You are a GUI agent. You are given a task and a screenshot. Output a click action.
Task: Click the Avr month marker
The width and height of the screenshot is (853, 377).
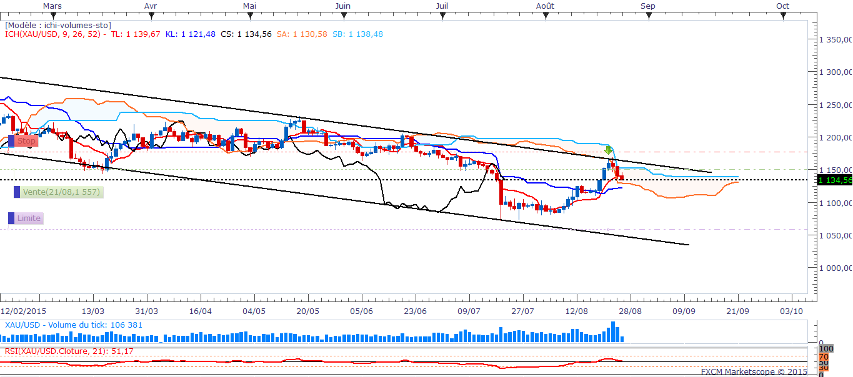tap(150, 6)
